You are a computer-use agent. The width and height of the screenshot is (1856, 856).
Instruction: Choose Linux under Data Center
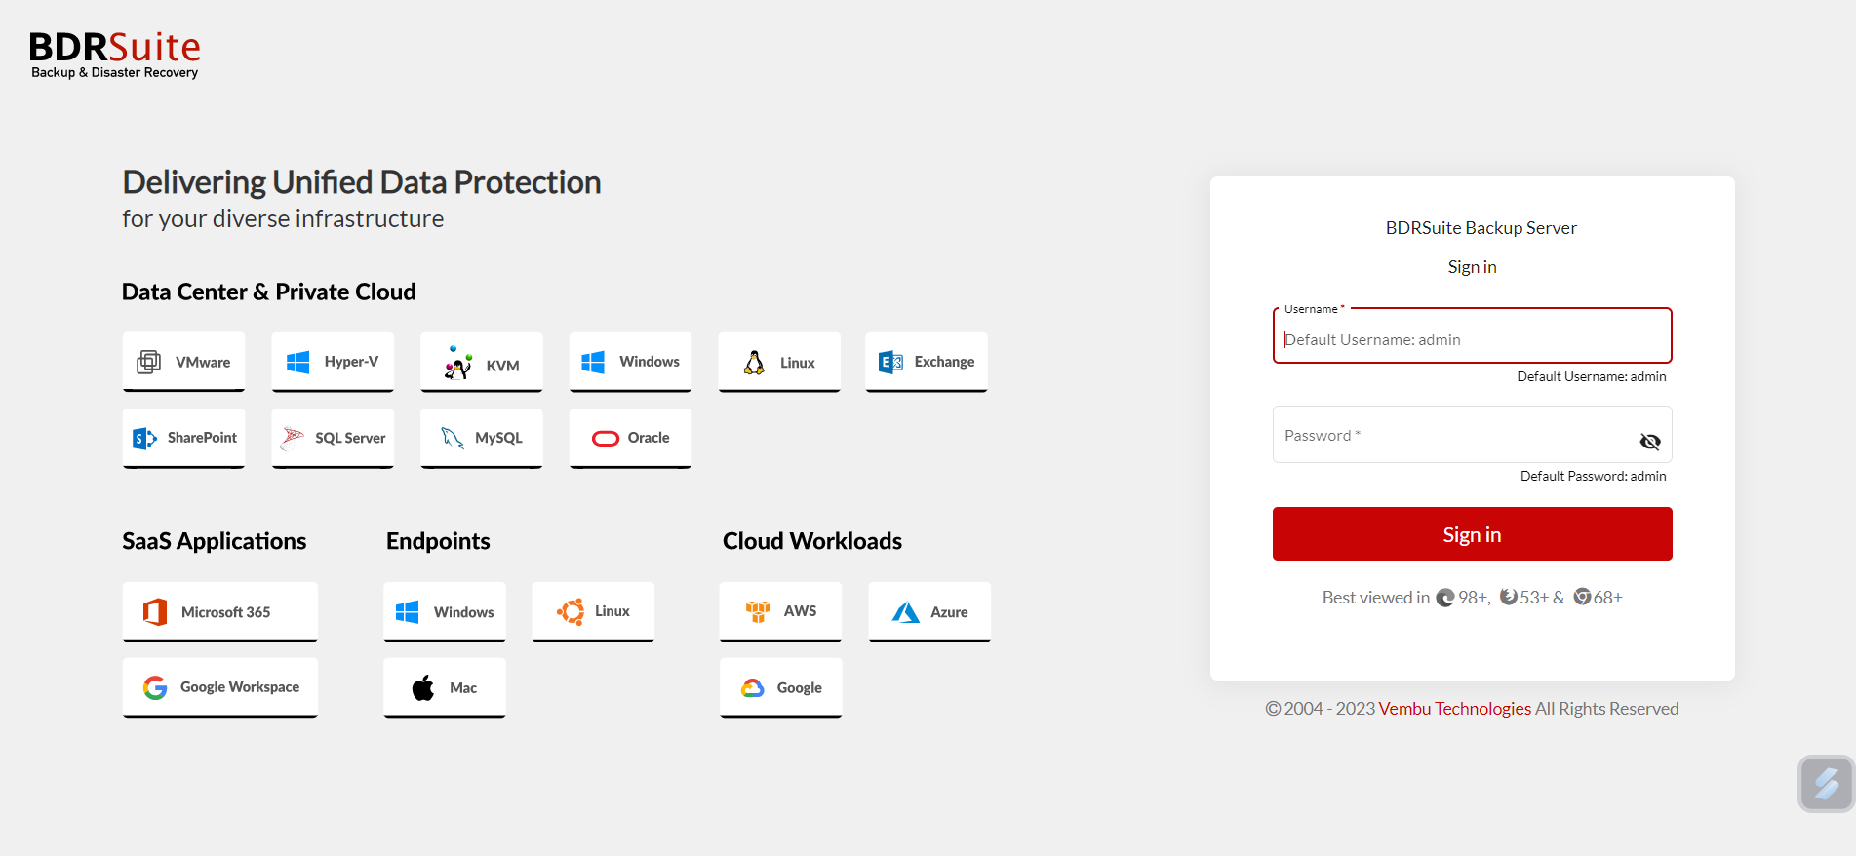pyautogui.click(x=779, y=362)
